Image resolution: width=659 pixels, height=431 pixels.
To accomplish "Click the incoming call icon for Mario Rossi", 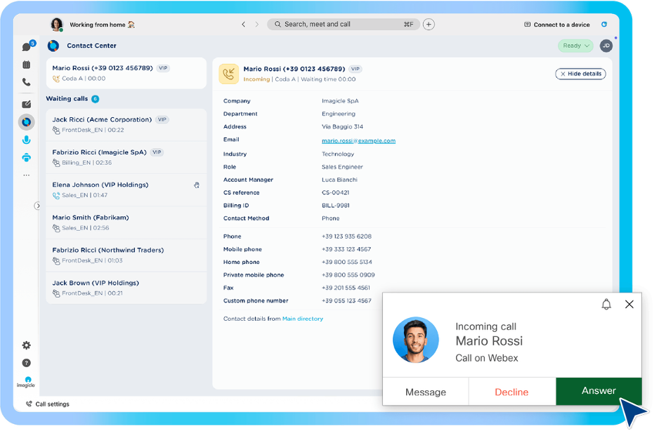I will 228,74.
